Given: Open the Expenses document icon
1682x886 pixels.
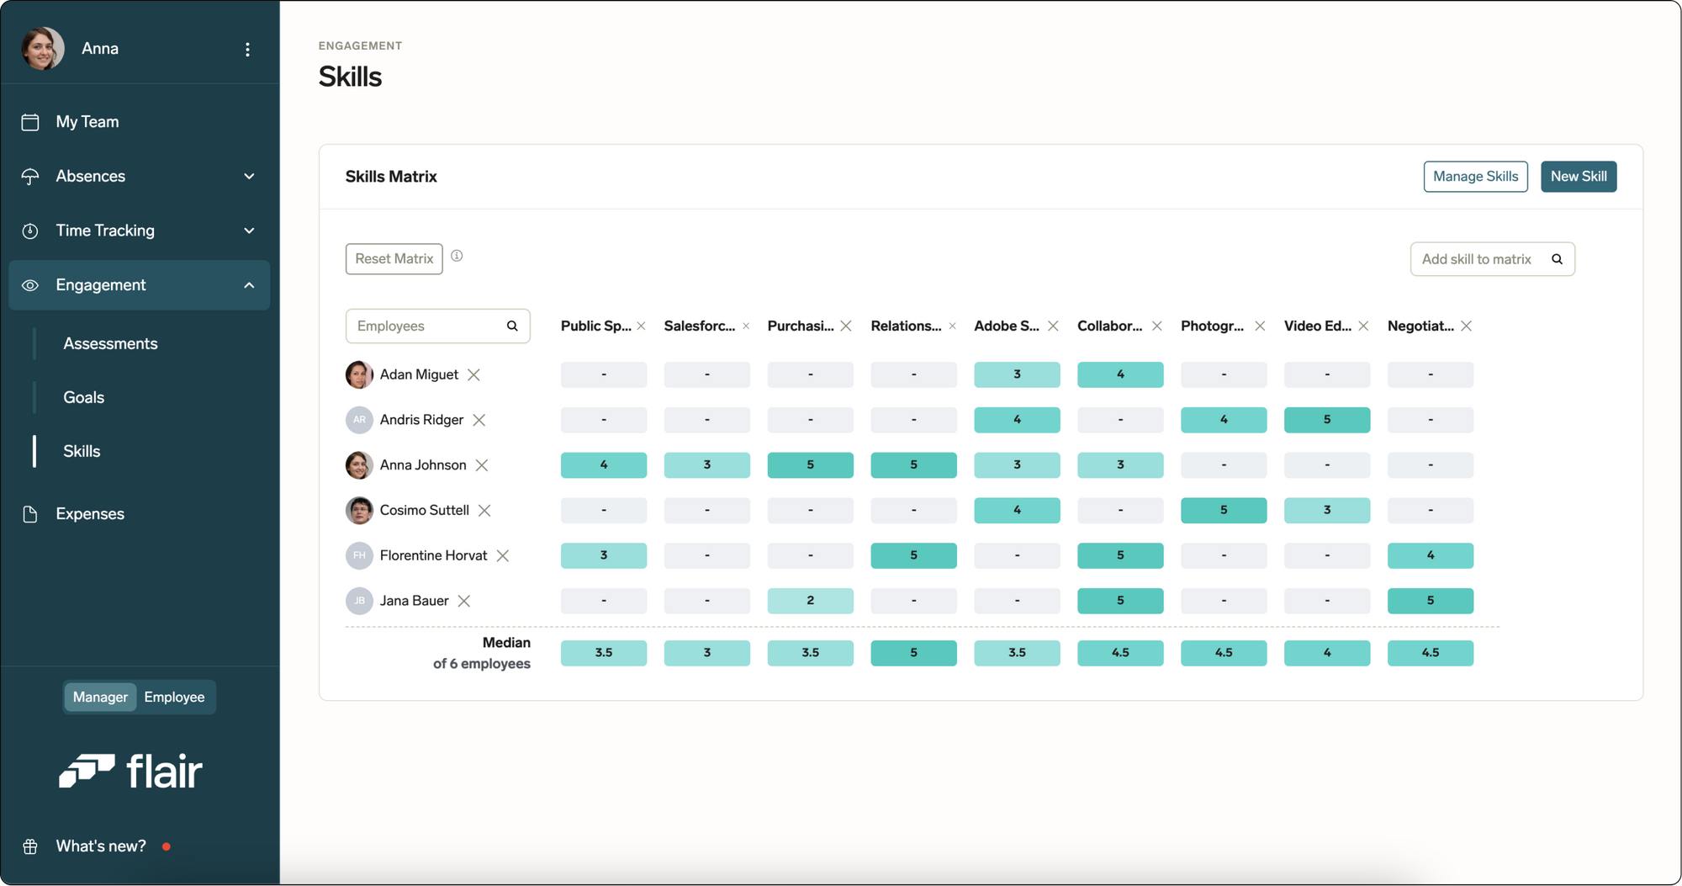Looking at the screenshot, I should pyautogui.click(x=31, y=513).
